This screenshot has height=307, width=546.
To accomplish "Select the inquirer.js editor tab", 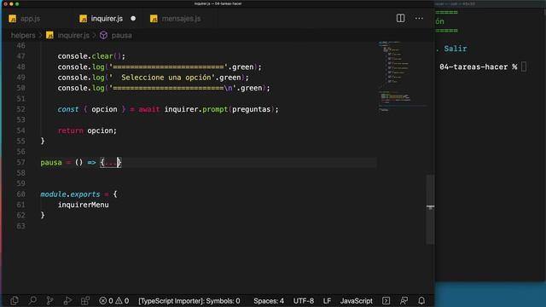I will (107, 19).
